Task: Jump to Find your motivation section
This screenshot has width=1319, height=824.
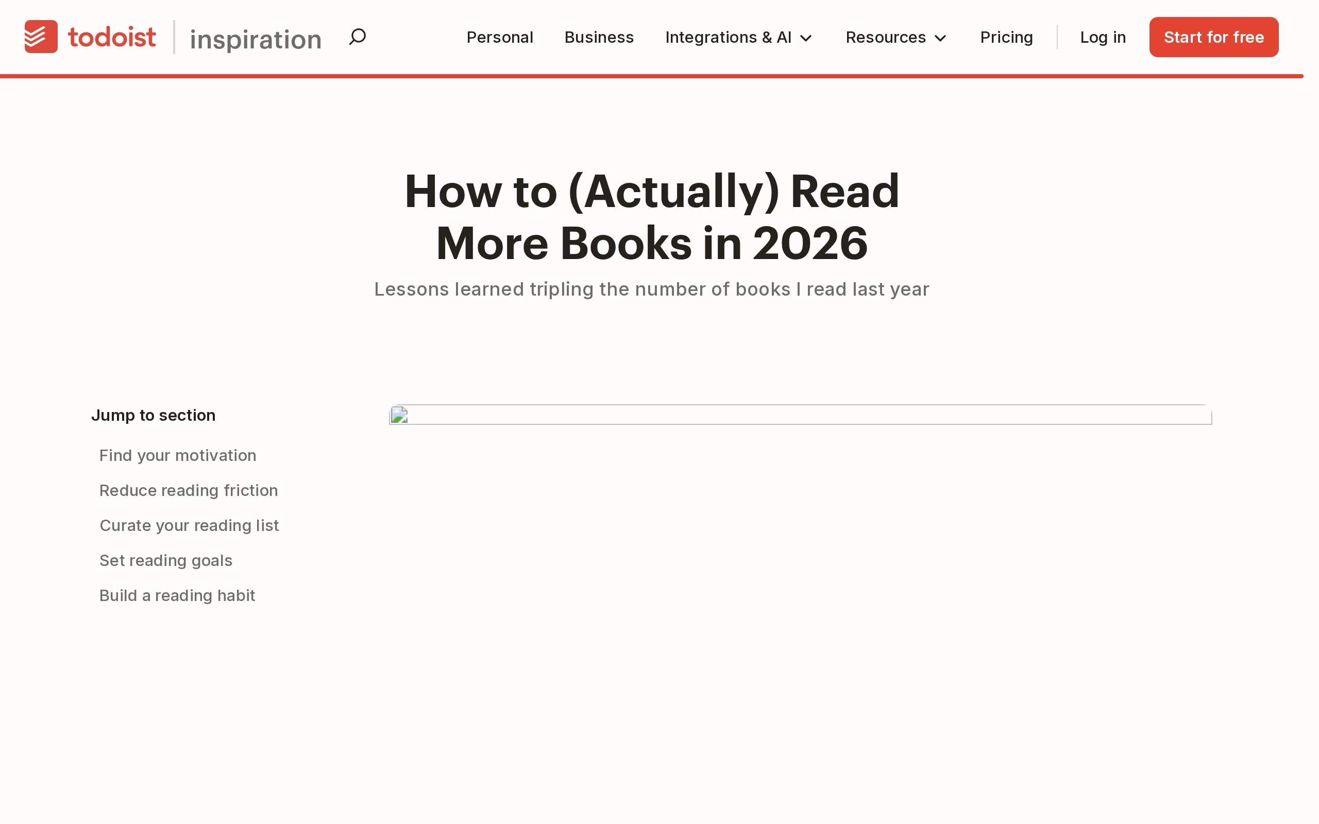Action: pyautogui.click(x=178, y=455)
